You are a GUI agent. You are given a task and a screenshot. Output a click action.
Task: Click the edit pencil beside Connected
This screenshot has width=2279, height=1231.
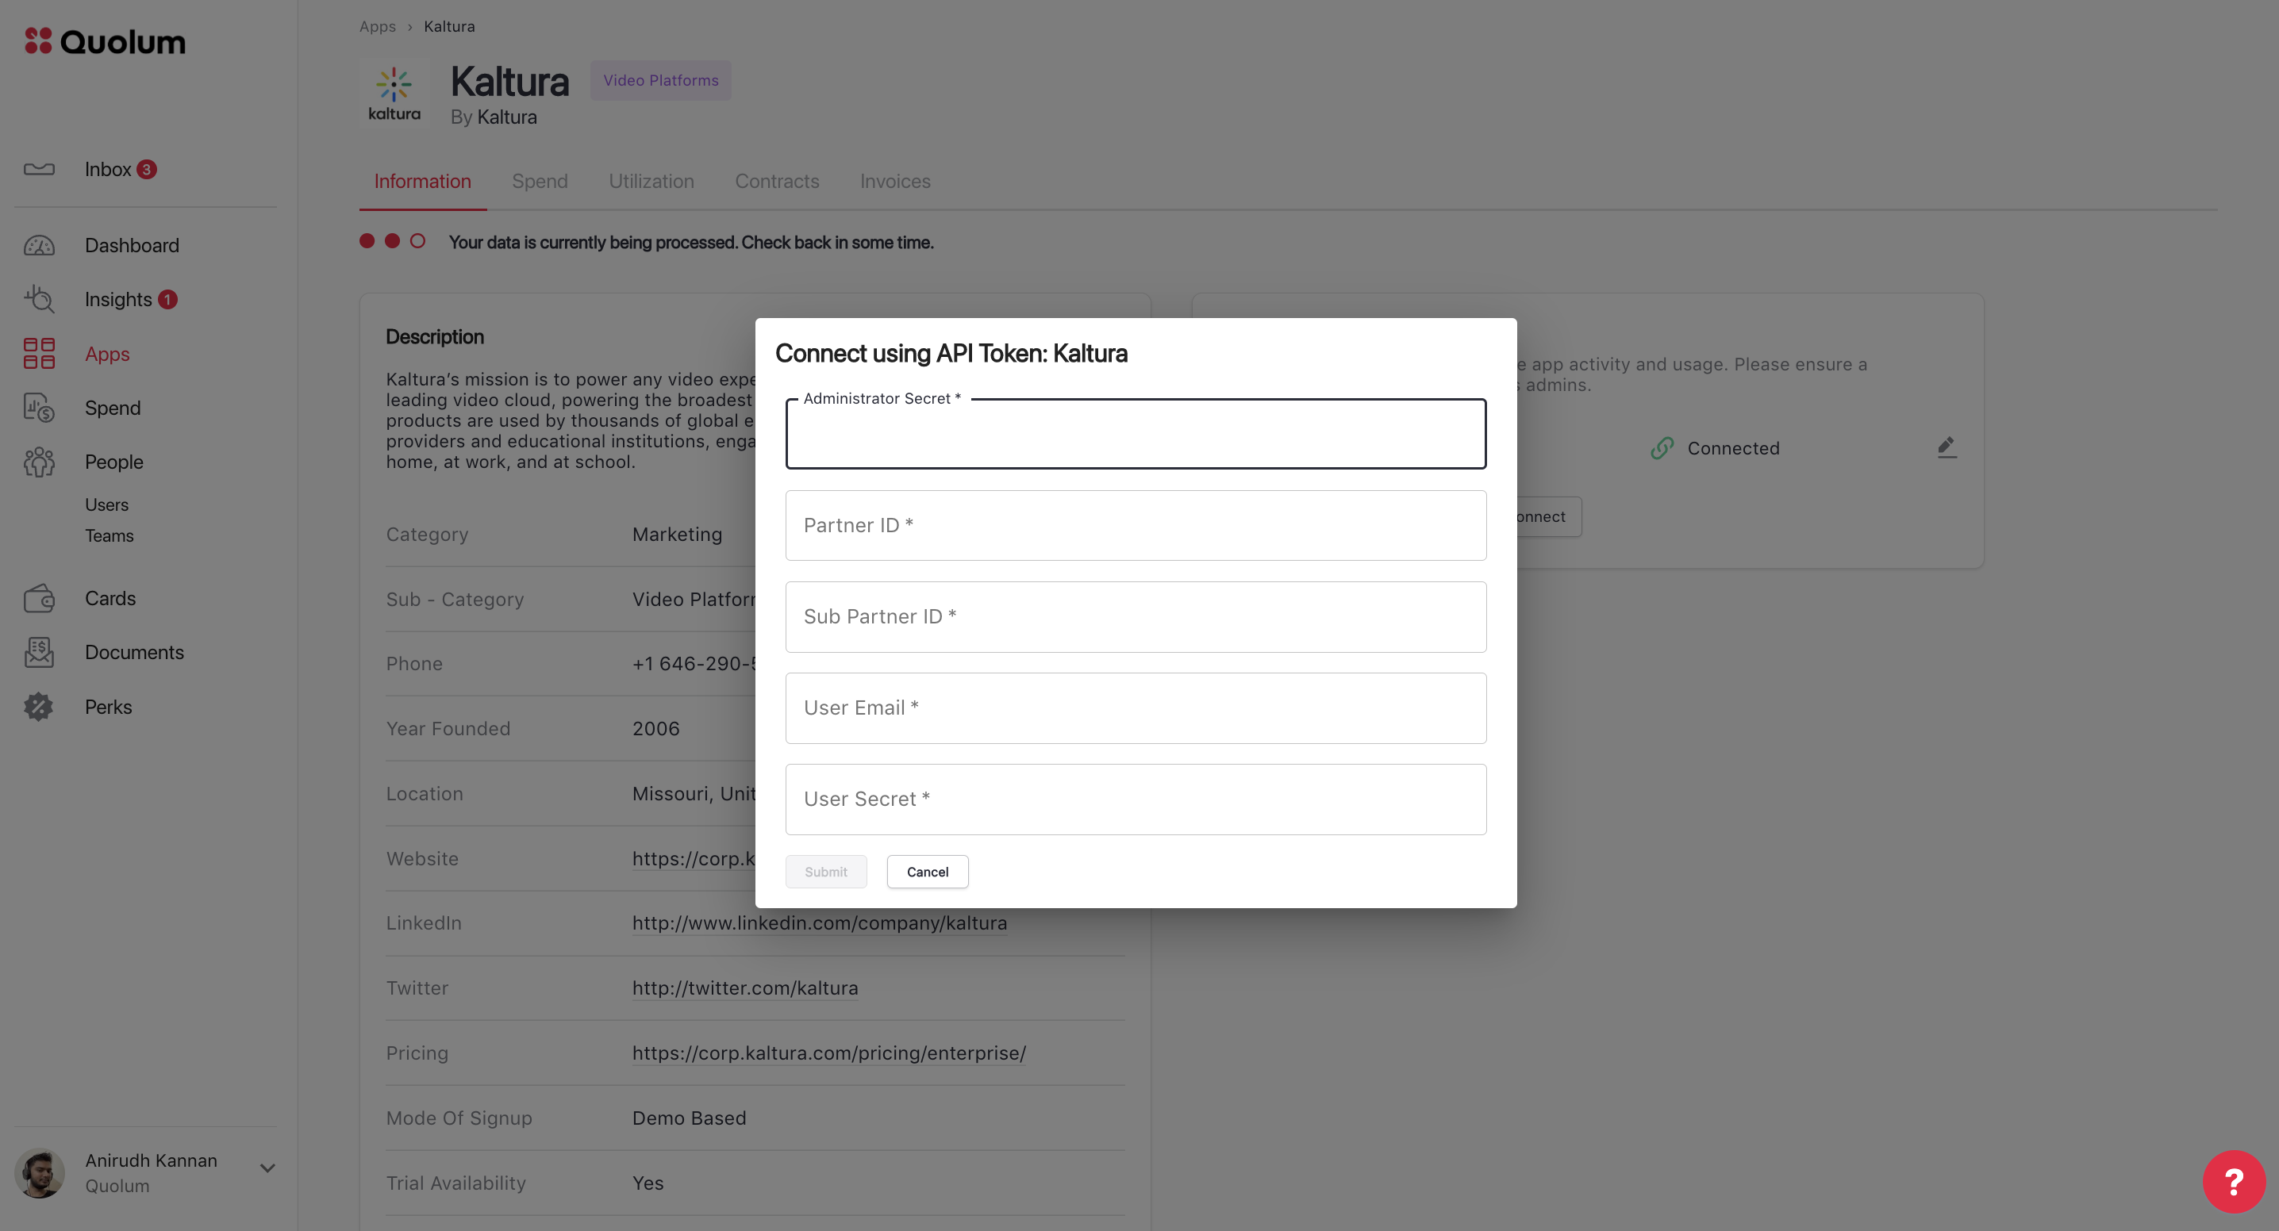(1947, 447)
